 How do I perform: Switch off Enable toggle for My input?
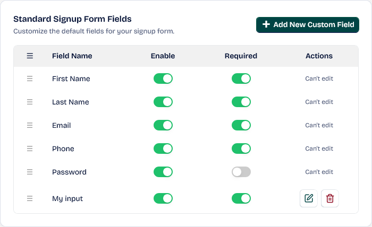[163, 198]
